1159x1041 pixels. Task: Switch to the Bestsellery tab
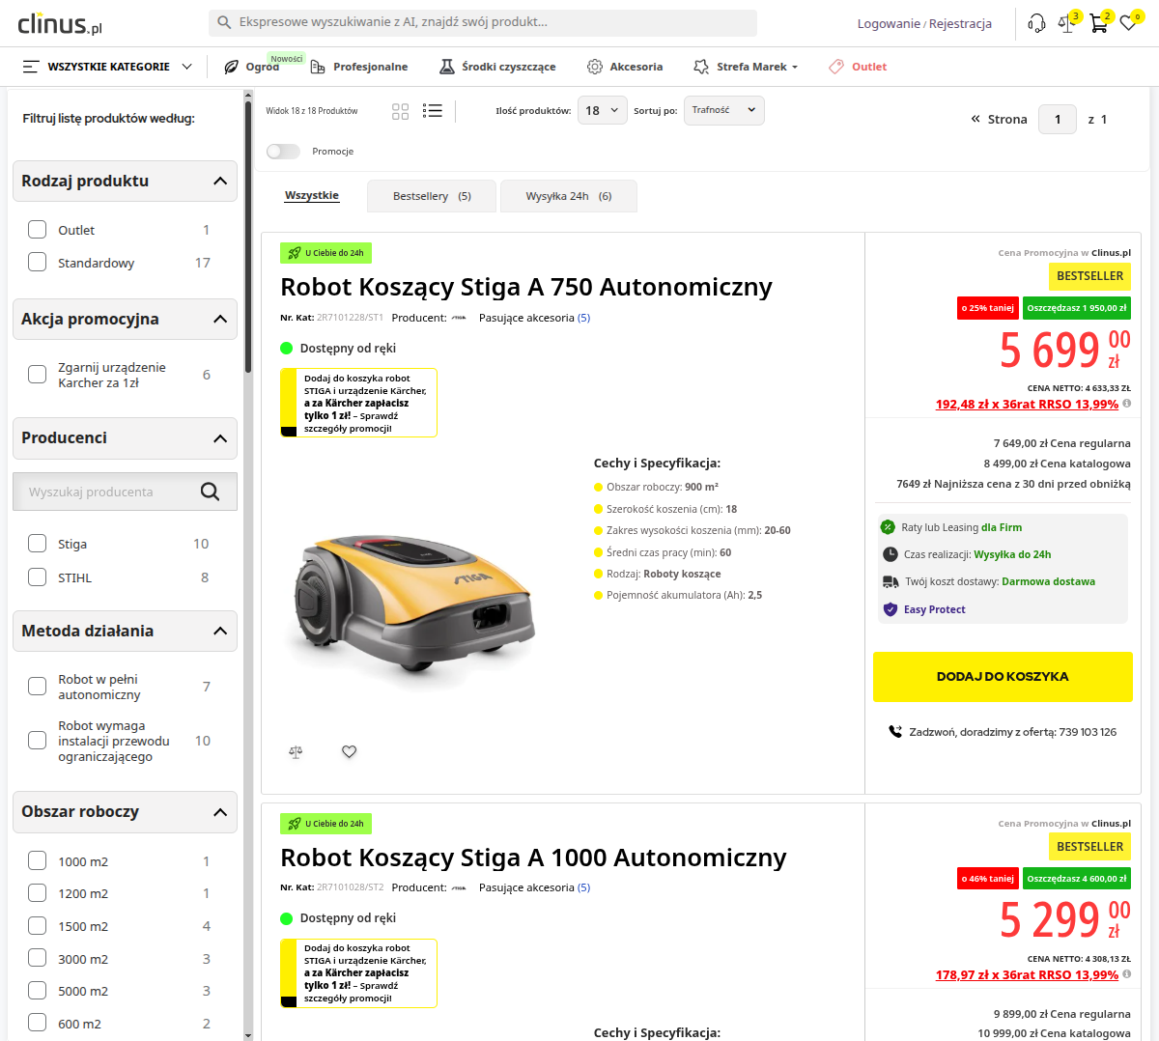click(x=432, y=196)
